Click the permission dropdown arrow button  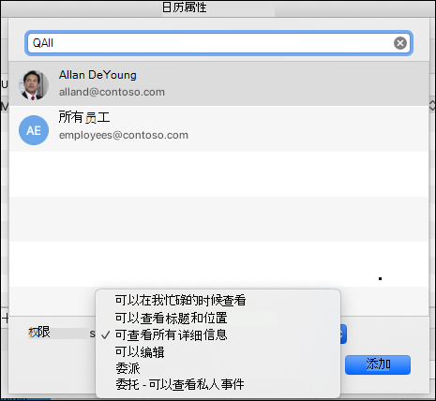(x=343, y=334)
